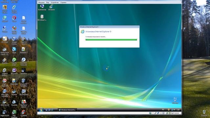Open the Устройства menu in VirtualBox
Image resolution: width=210 pixels, height=118 pixels.
point(55,2)
